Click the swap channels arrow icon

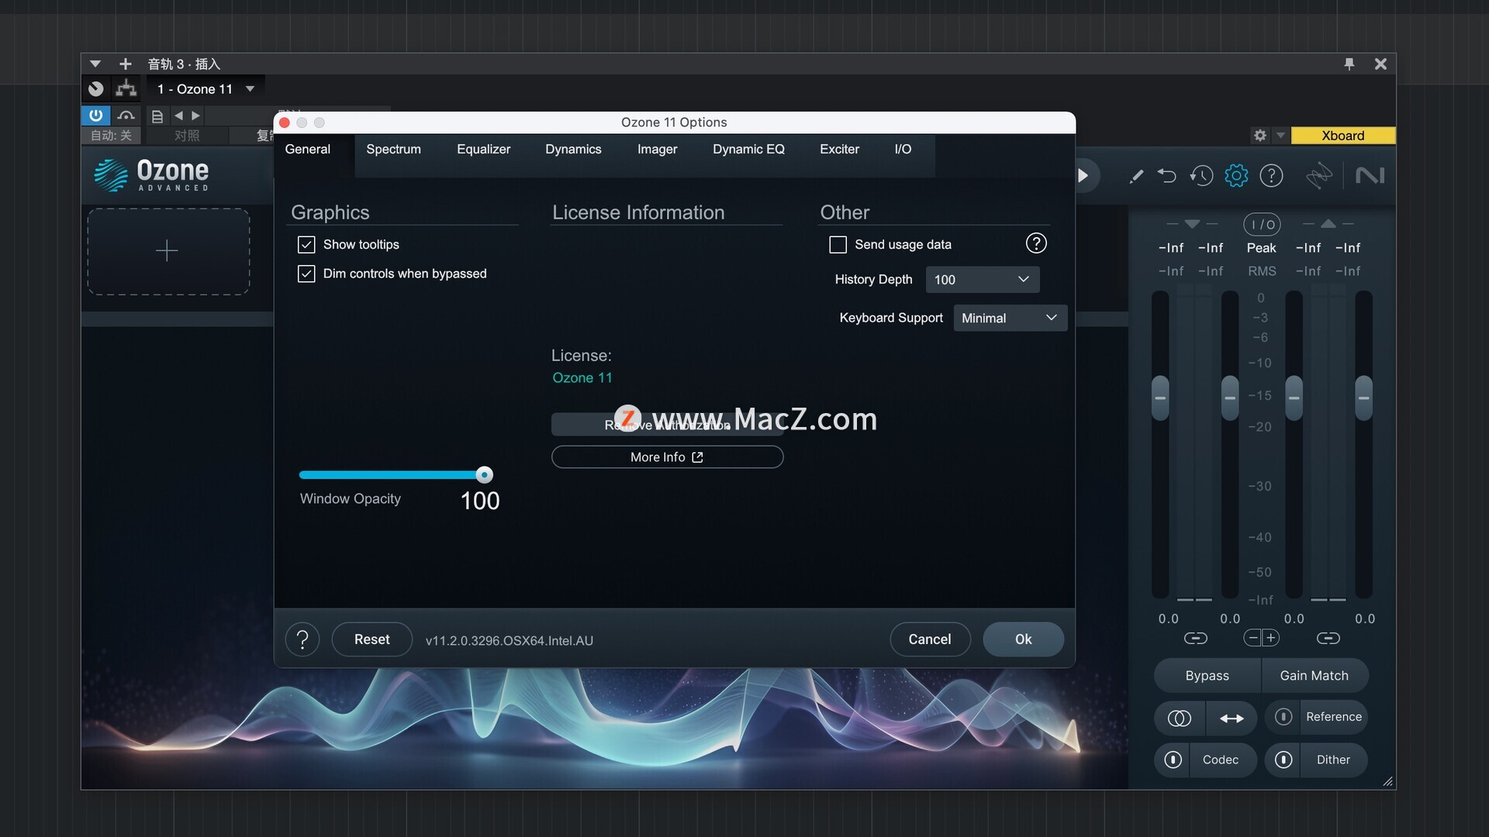point(1232,718)
